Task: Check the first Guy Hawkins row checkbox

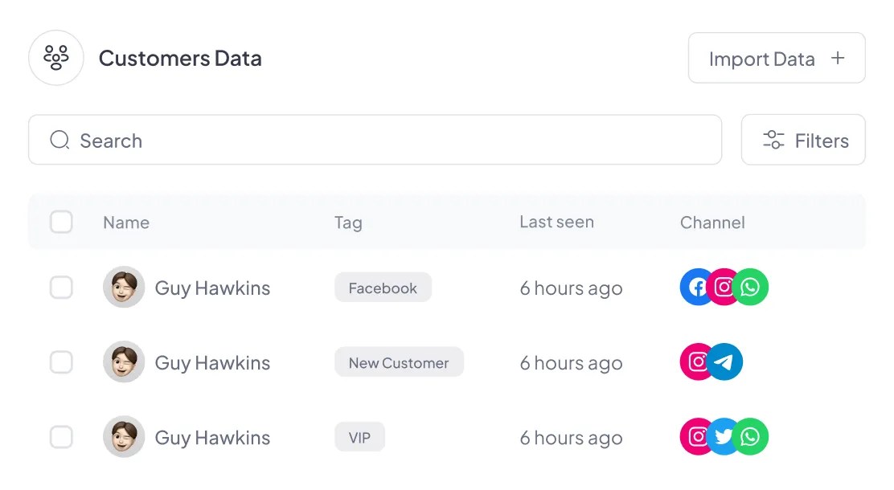Action: (x=61, y=288)
